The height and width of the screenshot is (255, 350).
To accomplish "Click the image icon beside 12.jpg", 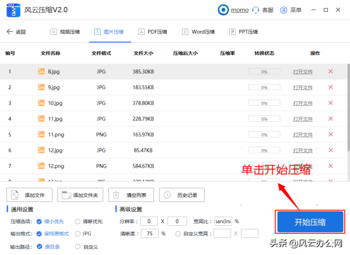I will coord(41,150).
